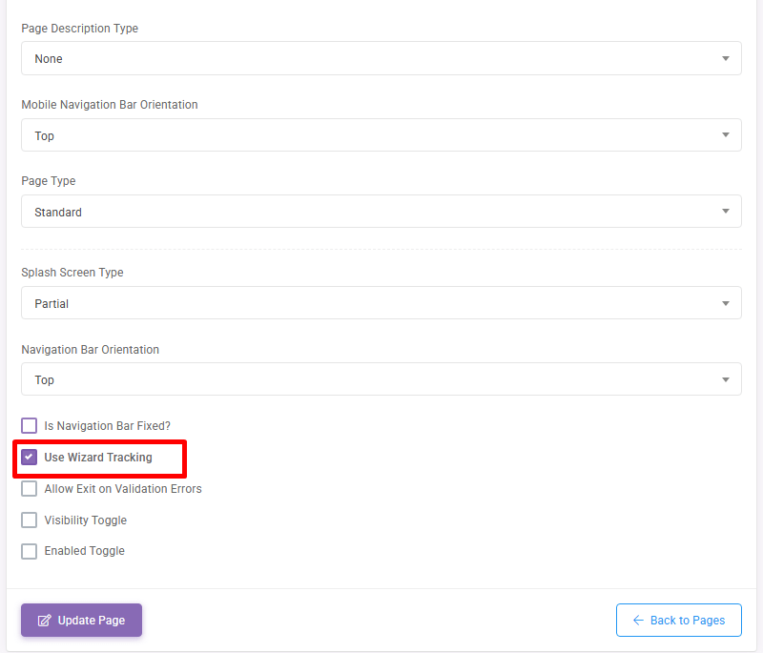Click the Update Page button

pos(81,620)
